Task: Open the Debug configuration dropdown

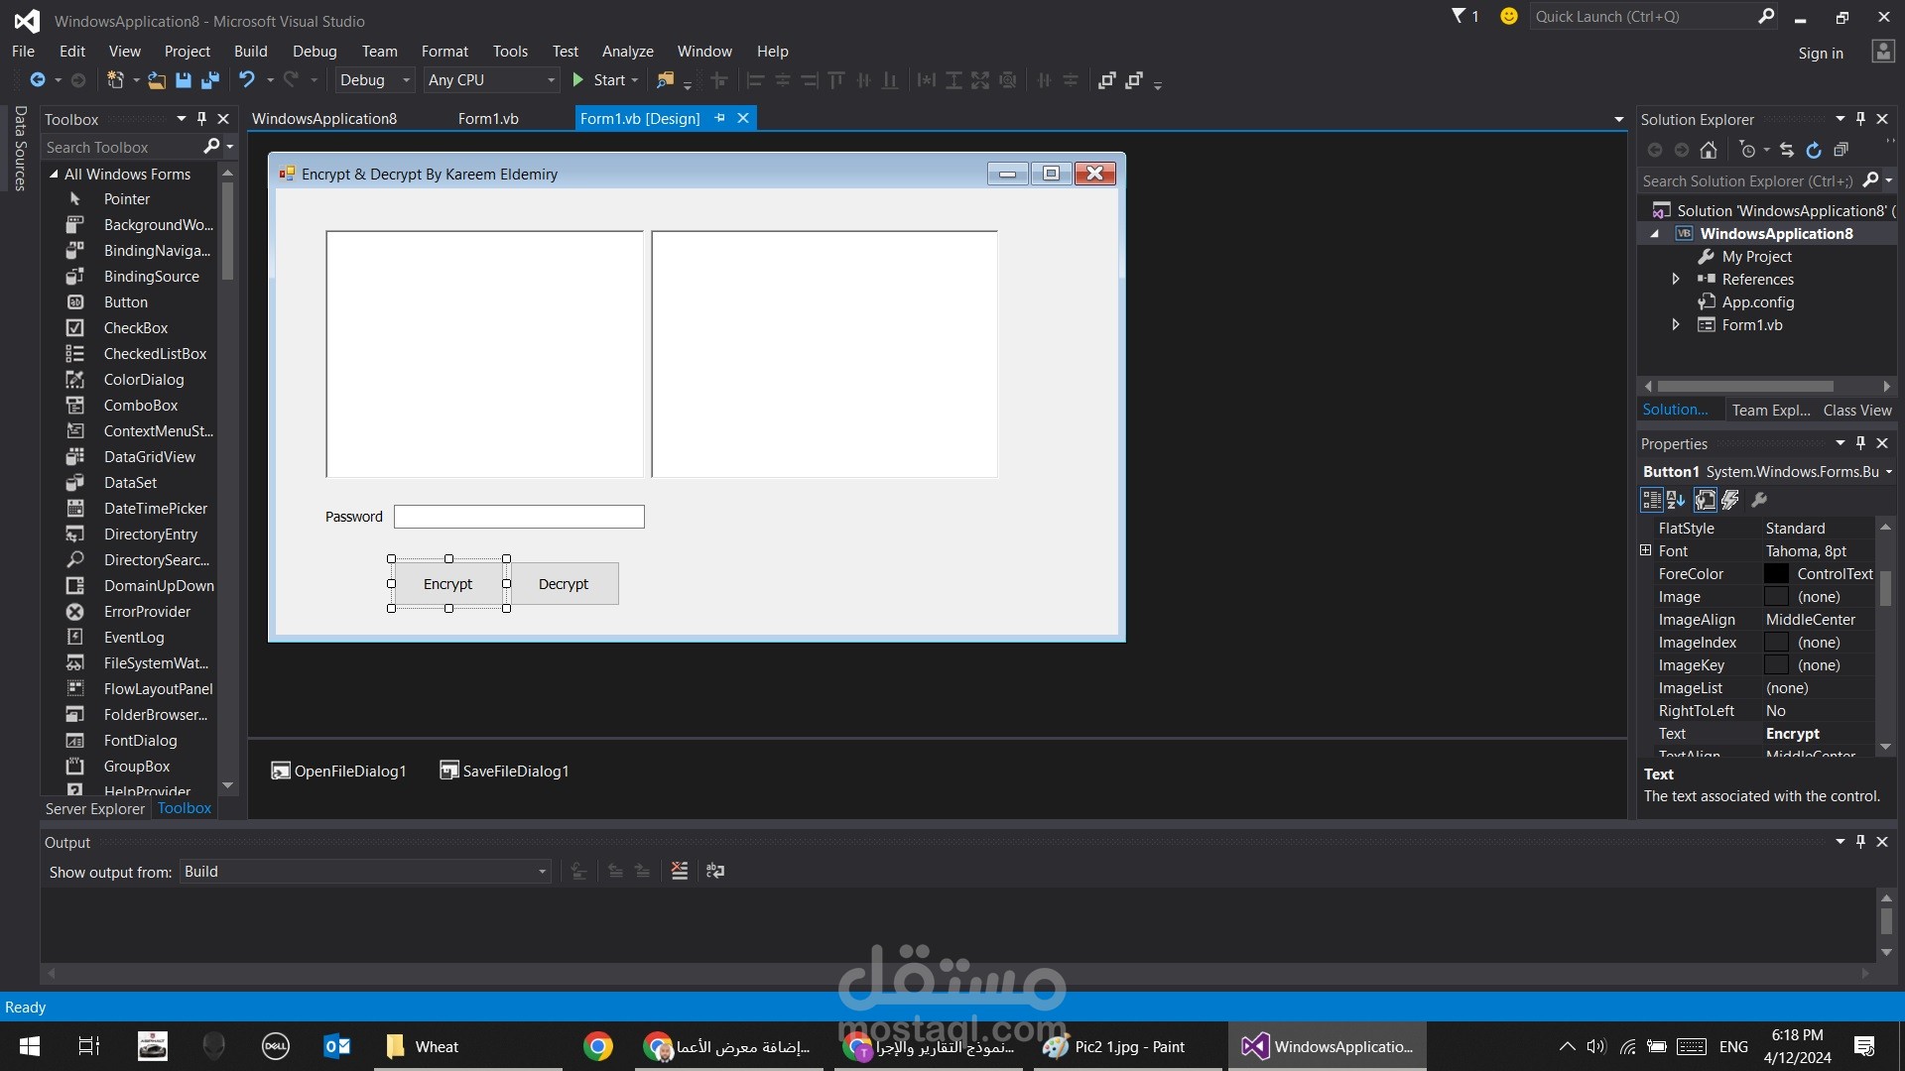Action: [375, 80]
